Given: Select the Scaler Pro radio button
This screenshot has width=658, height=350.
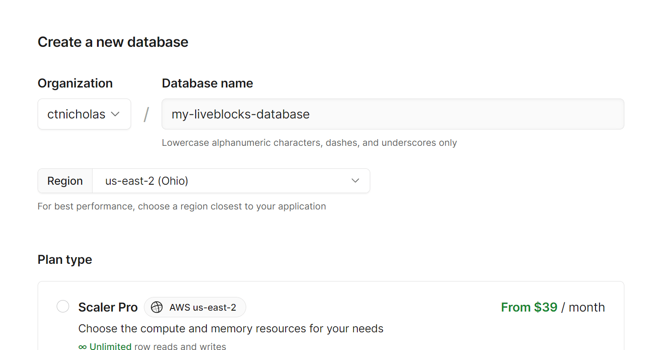Looking at the screenshot, I should pyautogui.click(x=63, y=306).
